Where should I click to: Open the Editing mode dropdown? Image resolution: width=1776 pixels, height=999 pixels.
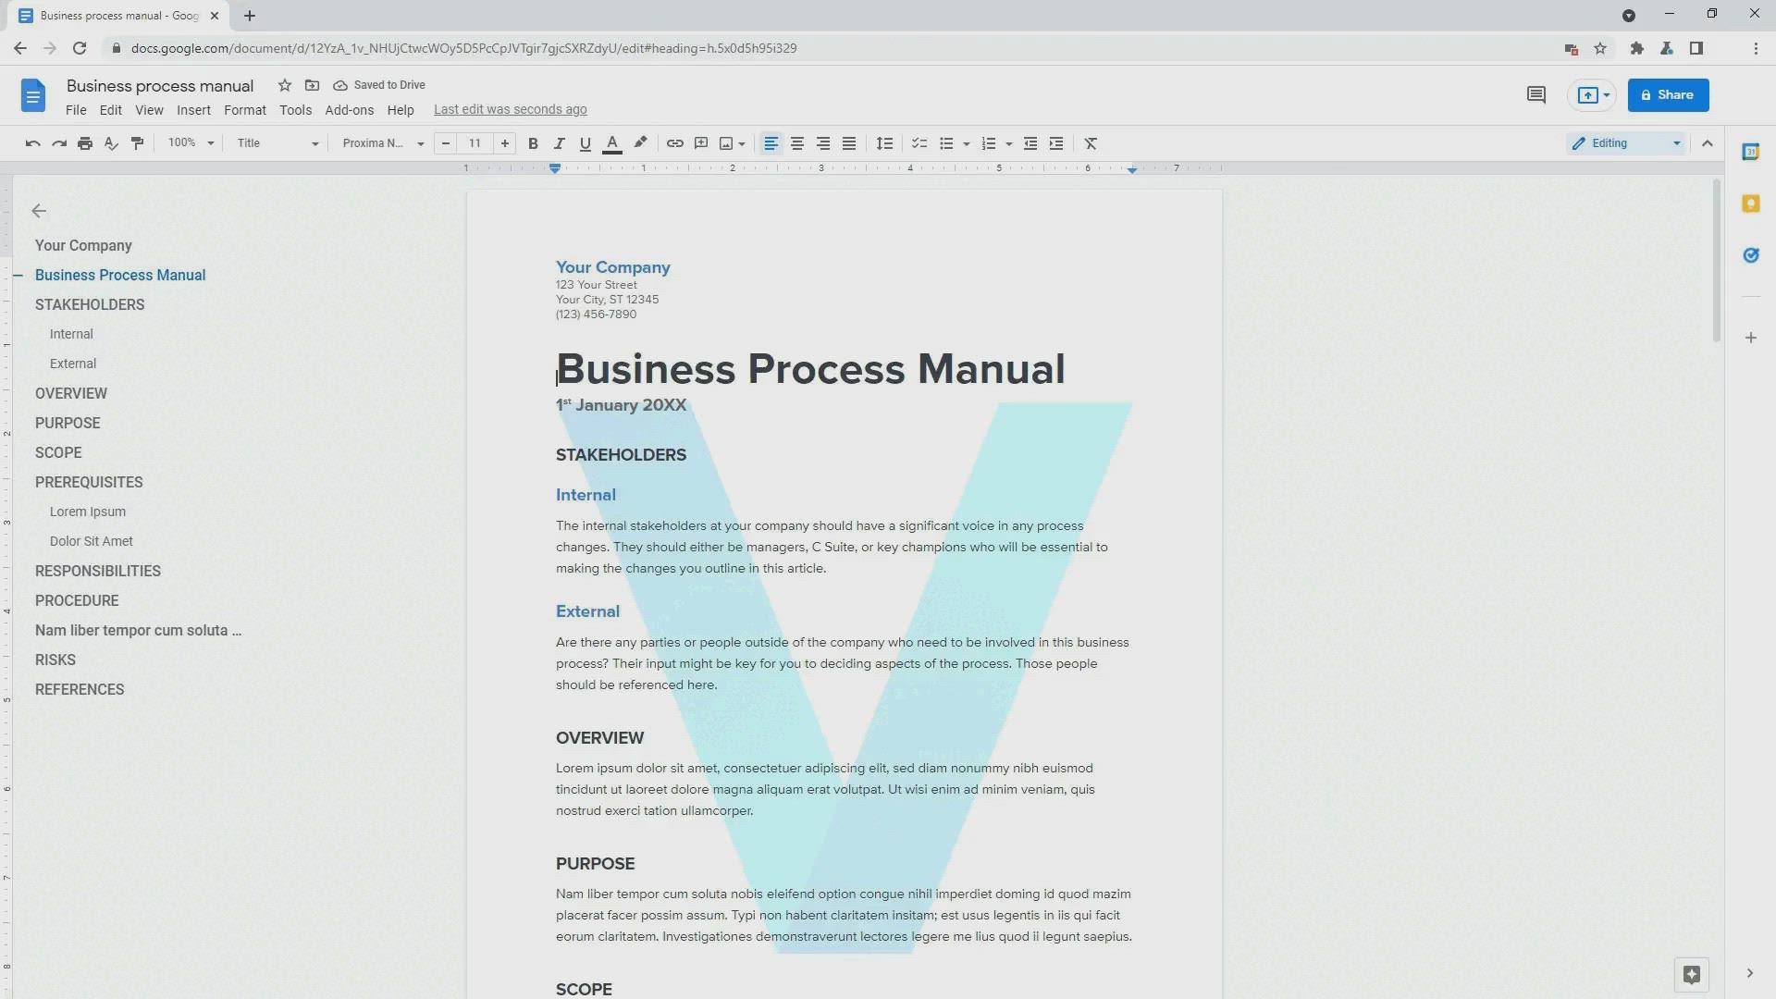pyautogui.click(x=1626, y=143)
